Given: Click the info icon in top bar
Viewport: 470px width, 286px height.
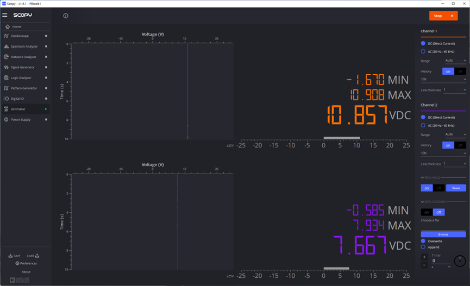Looking at the screenshot, I should (66, 16).
